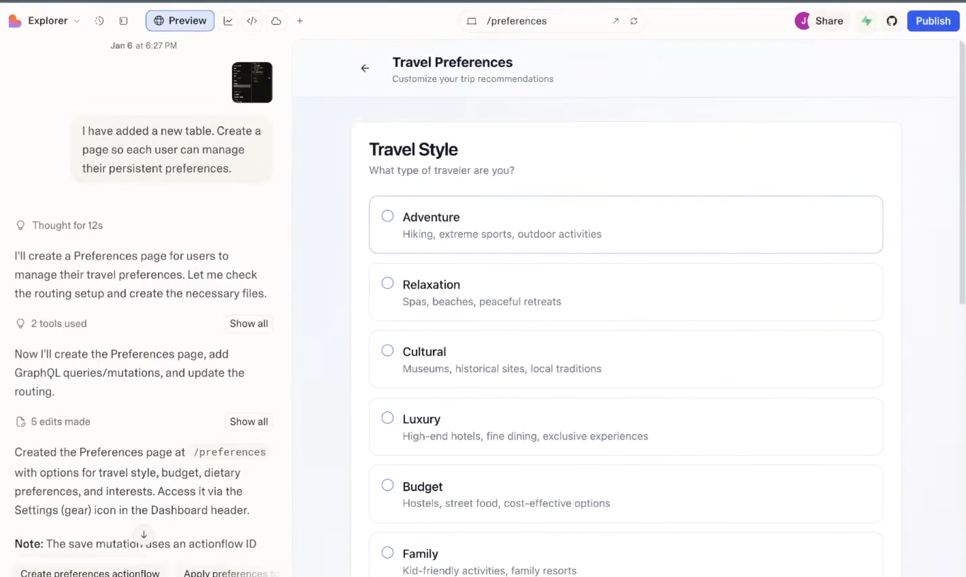Open version history via clock icon
This screenshot has height=577, width=966.
coord(99,21)
